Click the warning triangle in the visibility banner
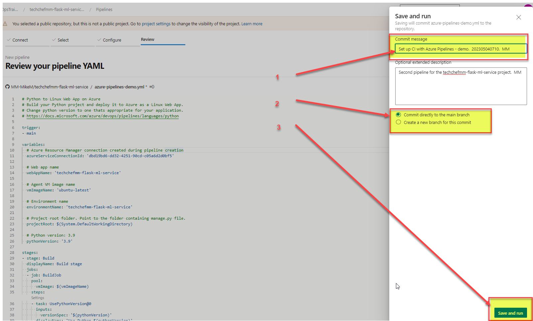 [6, 24]
